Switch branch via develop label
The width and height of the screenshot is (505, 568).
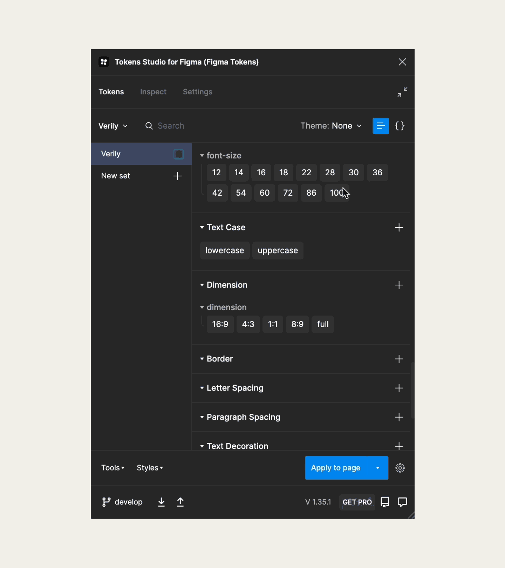click(x=129, y=502)
